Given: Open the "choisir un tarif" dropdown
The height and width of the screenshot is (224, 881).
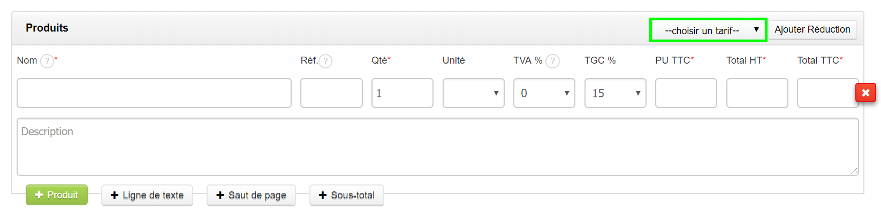Looking at the screenshot, I should [708, 30].
